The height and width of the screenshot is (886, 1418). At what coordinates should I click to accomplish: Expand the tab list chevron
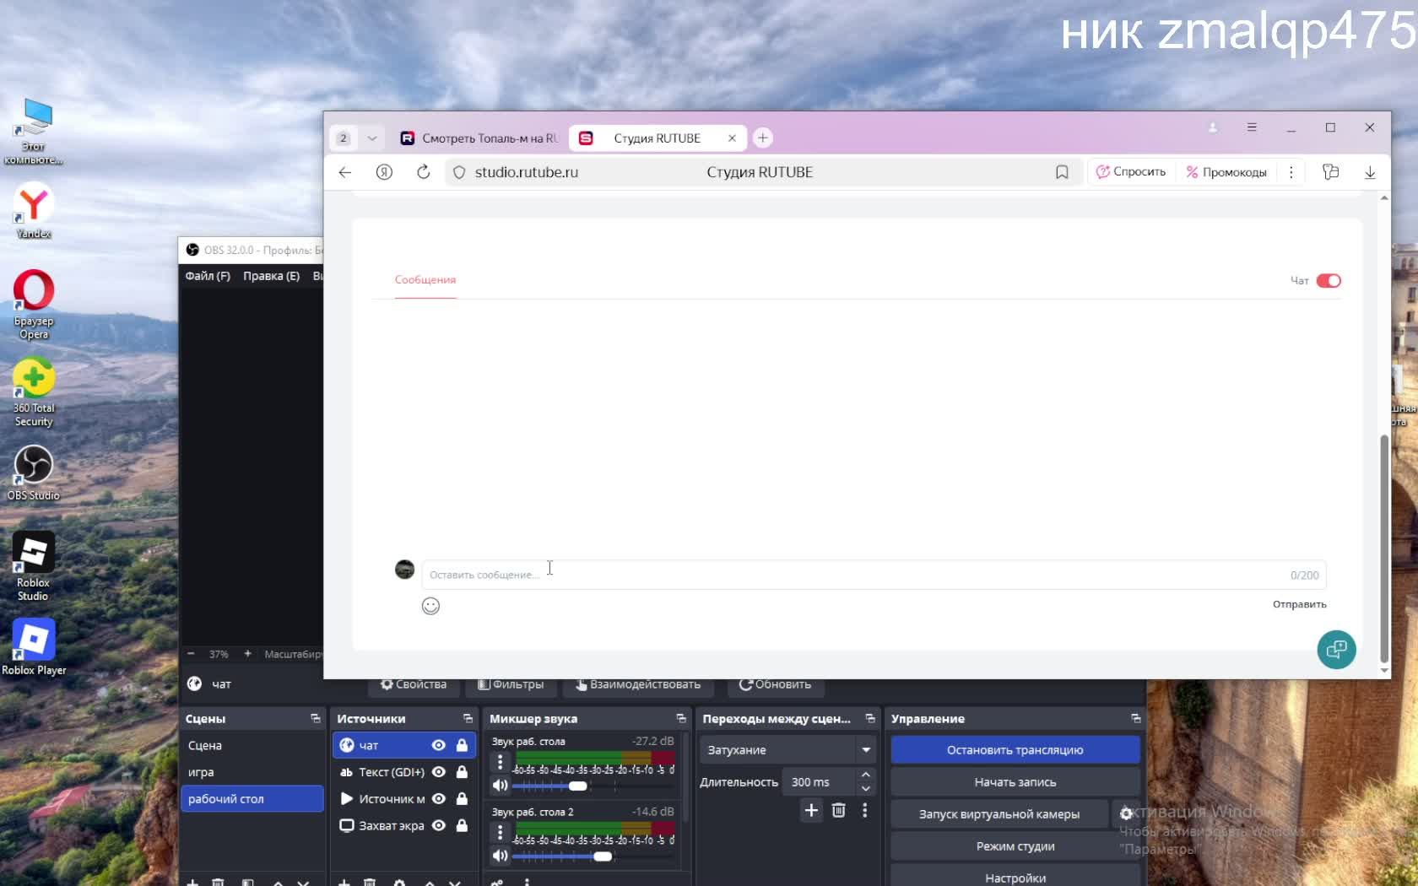tap(371, 138)
